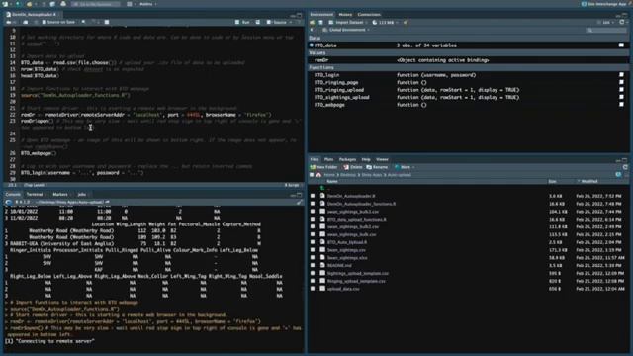Click the re-run previous code icon beside Run
Viewport: 633px width, 356px height.
[257, 22]
